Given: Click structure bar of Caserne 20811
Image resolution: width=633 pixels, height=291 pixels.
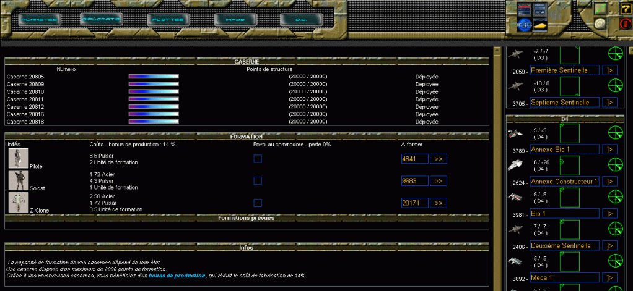Looking at the screenshot, I should point(154,99).
